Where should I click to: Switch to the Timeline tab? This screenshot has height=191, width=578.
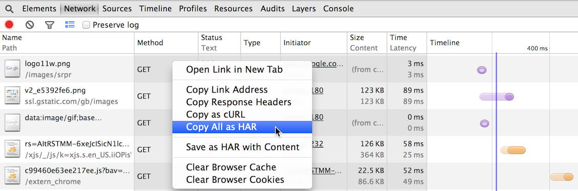[x=155, y=9]
